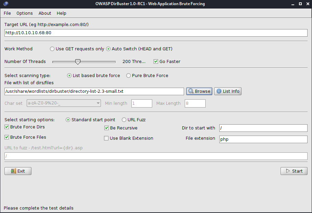
Task: Select List based brute force scanning
Action: 69,76
